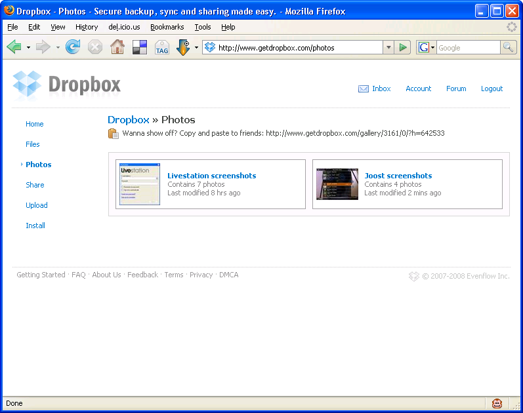Click the download arrow toolbar icon
Viewport: 523px width, 413px height.
pos(183,47)
